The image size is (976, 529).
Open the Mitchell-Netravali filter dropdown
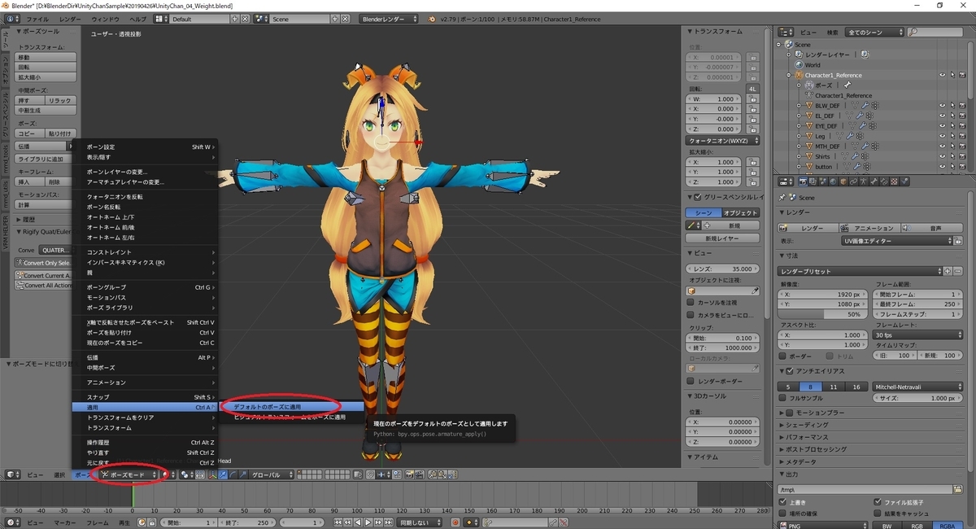tap(917, 387)
